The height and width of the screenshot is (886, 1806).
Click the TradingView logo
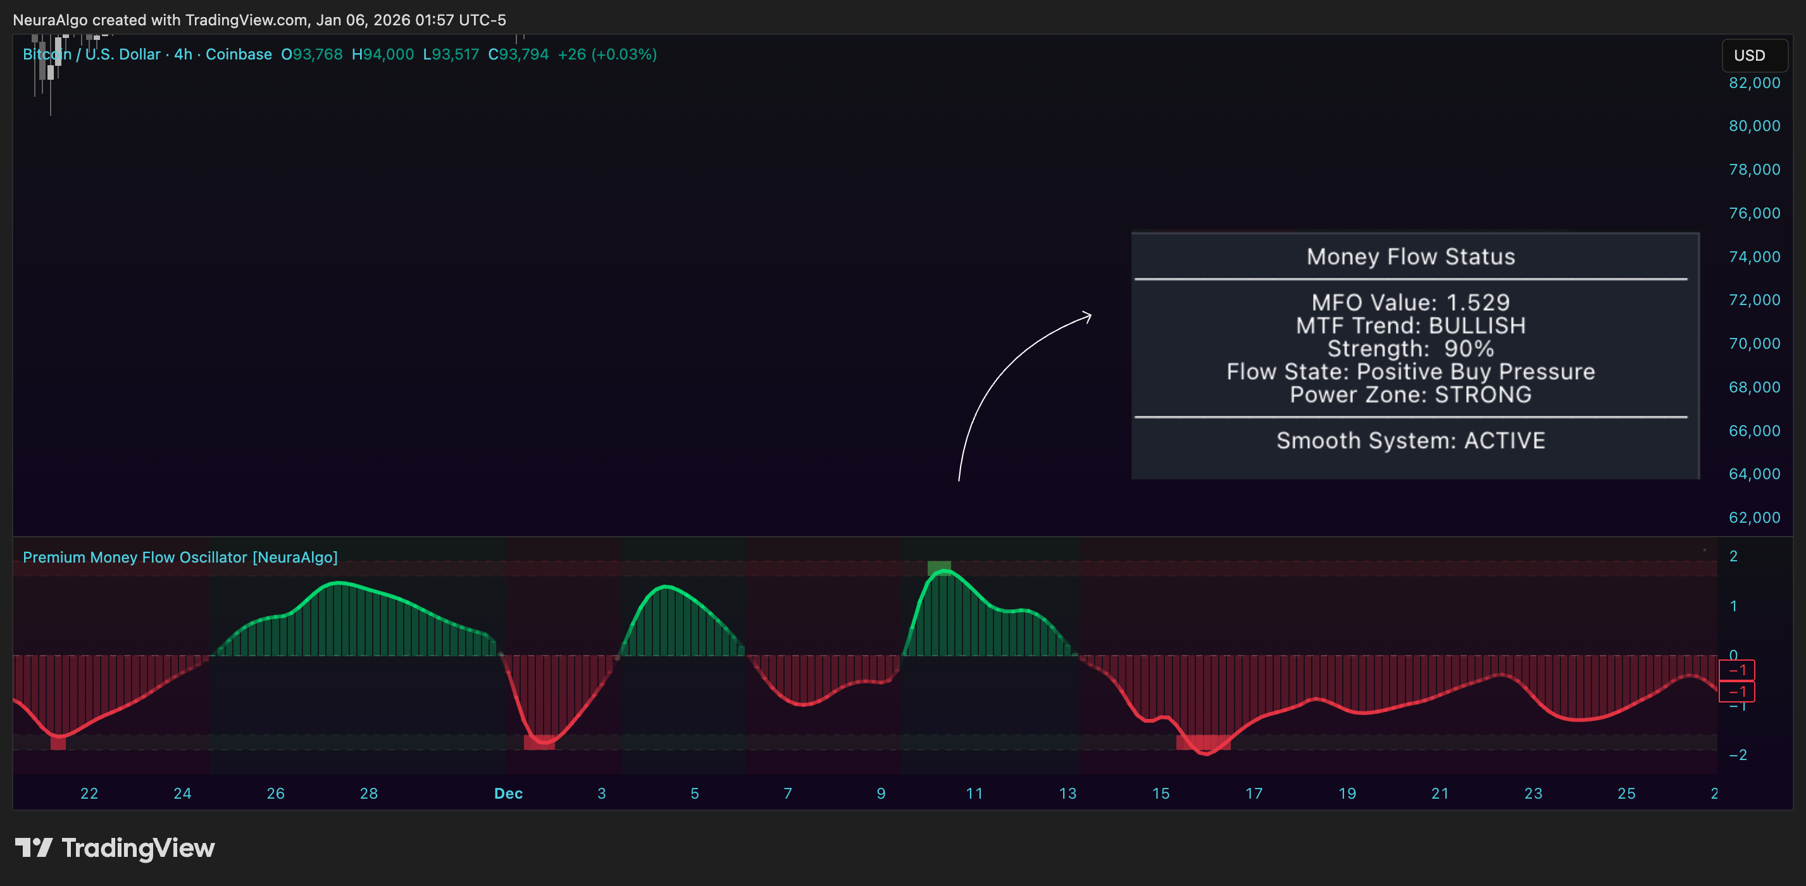(x=115, y=848)
